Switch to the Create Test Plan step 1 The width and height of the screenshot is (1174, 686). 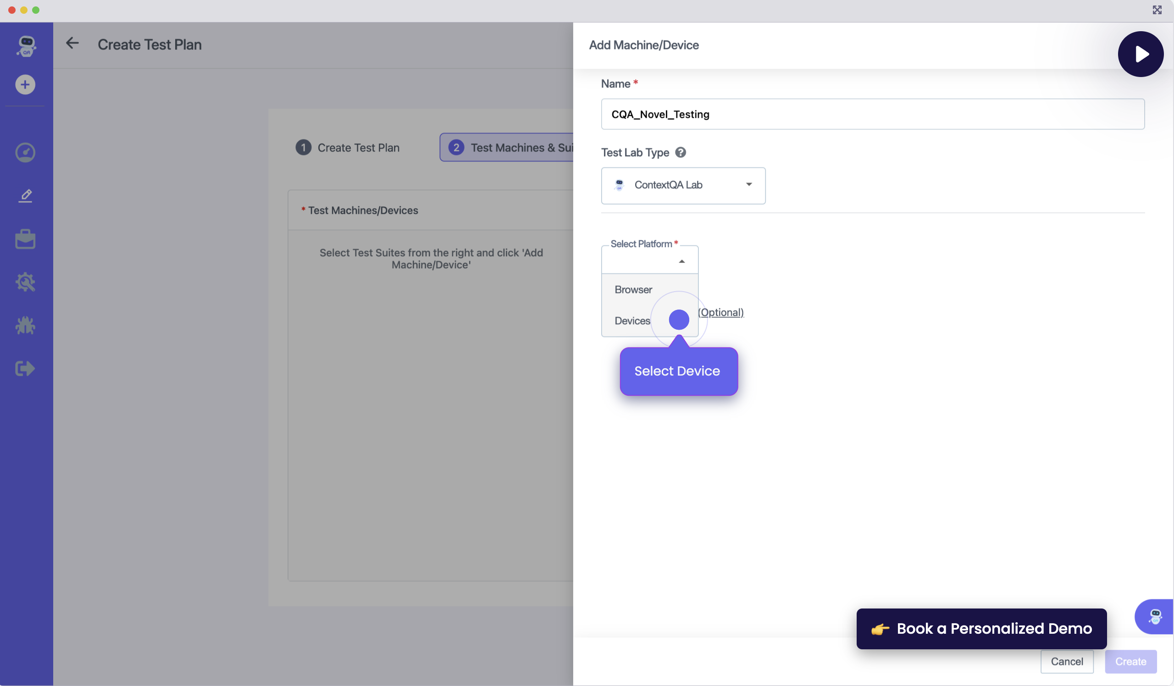(x=348, y=148)
